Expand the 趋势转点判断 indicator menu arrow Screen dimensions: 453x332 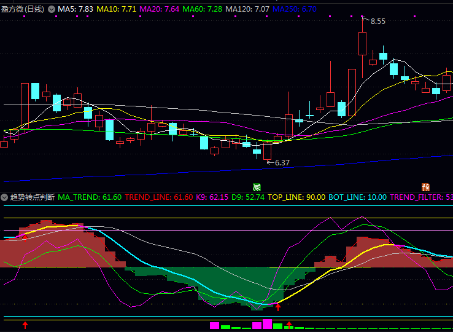[x=5, y=197]
